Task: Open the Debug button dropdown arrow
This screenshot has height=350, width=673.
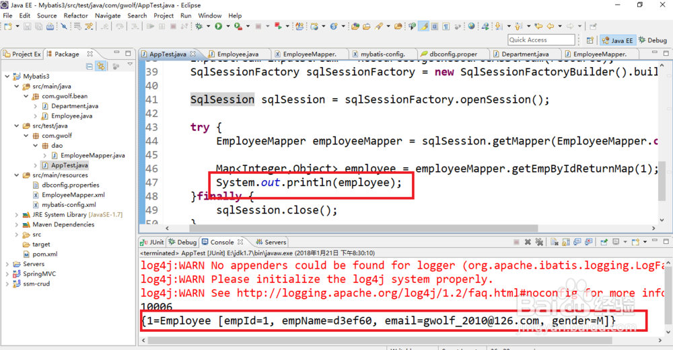Action: coord(208,27)
